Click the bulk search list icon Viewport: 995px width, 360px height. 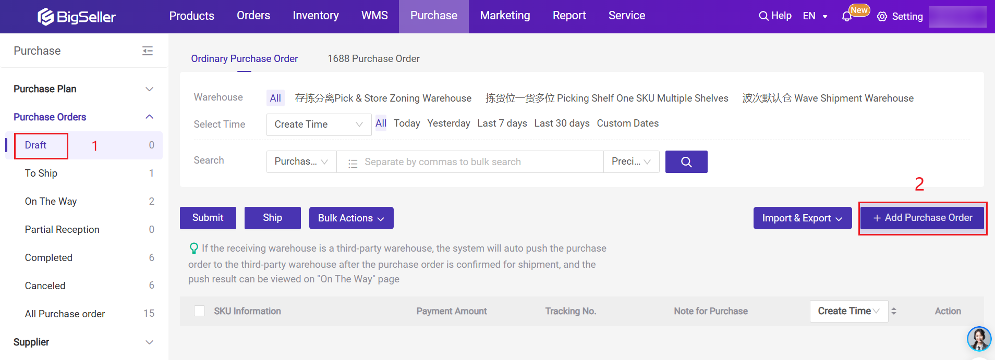coord(353,163)
